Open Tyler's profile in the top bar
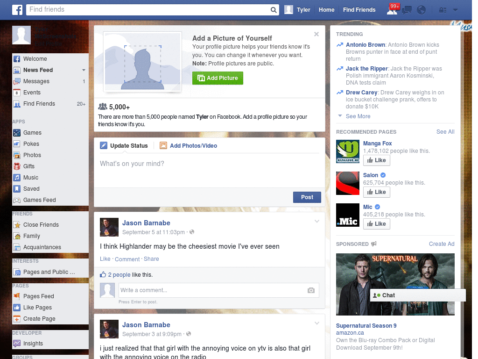The image size is (478, 359). (297, 10)
